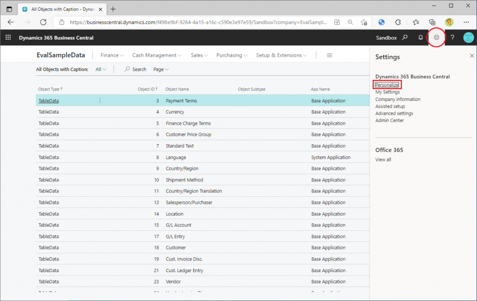Reload the browser page

click(x=43, y=22)
